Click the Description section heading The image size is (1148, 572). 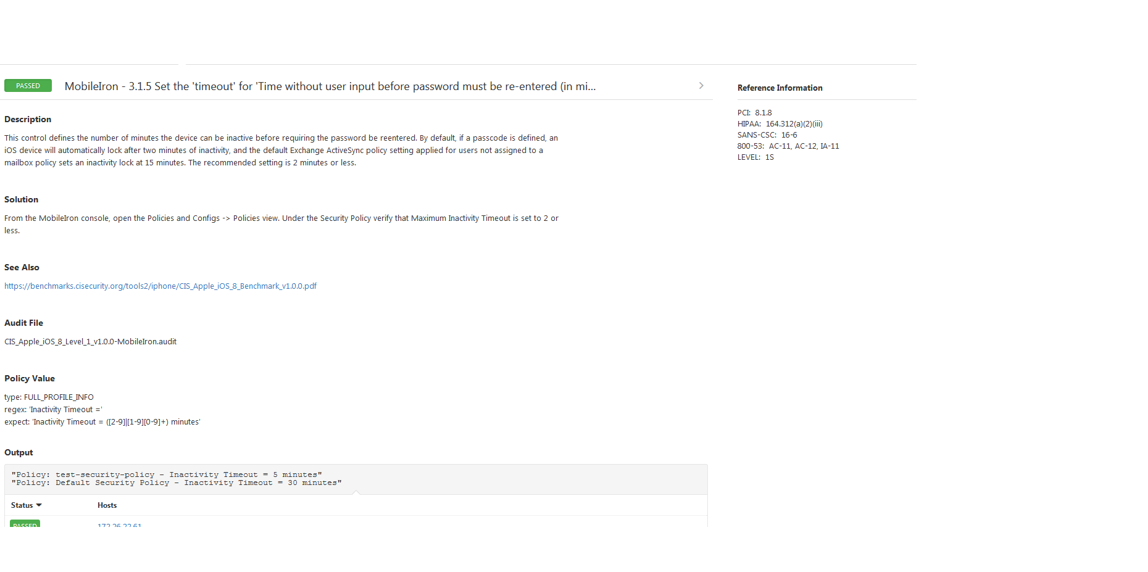coord(28,120)
